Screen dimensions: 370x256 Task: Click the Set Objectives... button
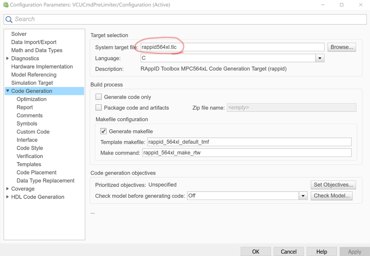pyautogui.click(x=333, y=185)
